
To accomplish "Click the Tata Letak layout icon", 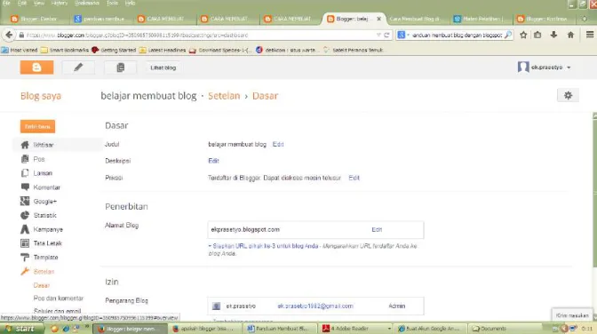I will coord(25,243).
